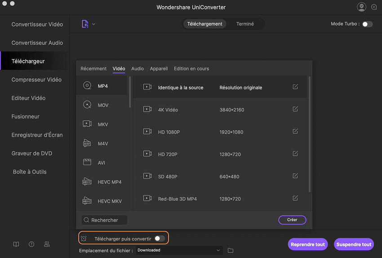Switch to the Terminé tab

click(245, 24)
